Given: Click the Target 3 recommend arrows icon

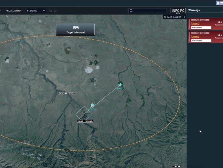Looking at the screenshot, I should pos(220,35).
